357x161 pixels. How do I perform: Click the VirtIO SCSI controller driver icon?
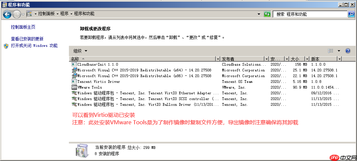tap(74, 99)
